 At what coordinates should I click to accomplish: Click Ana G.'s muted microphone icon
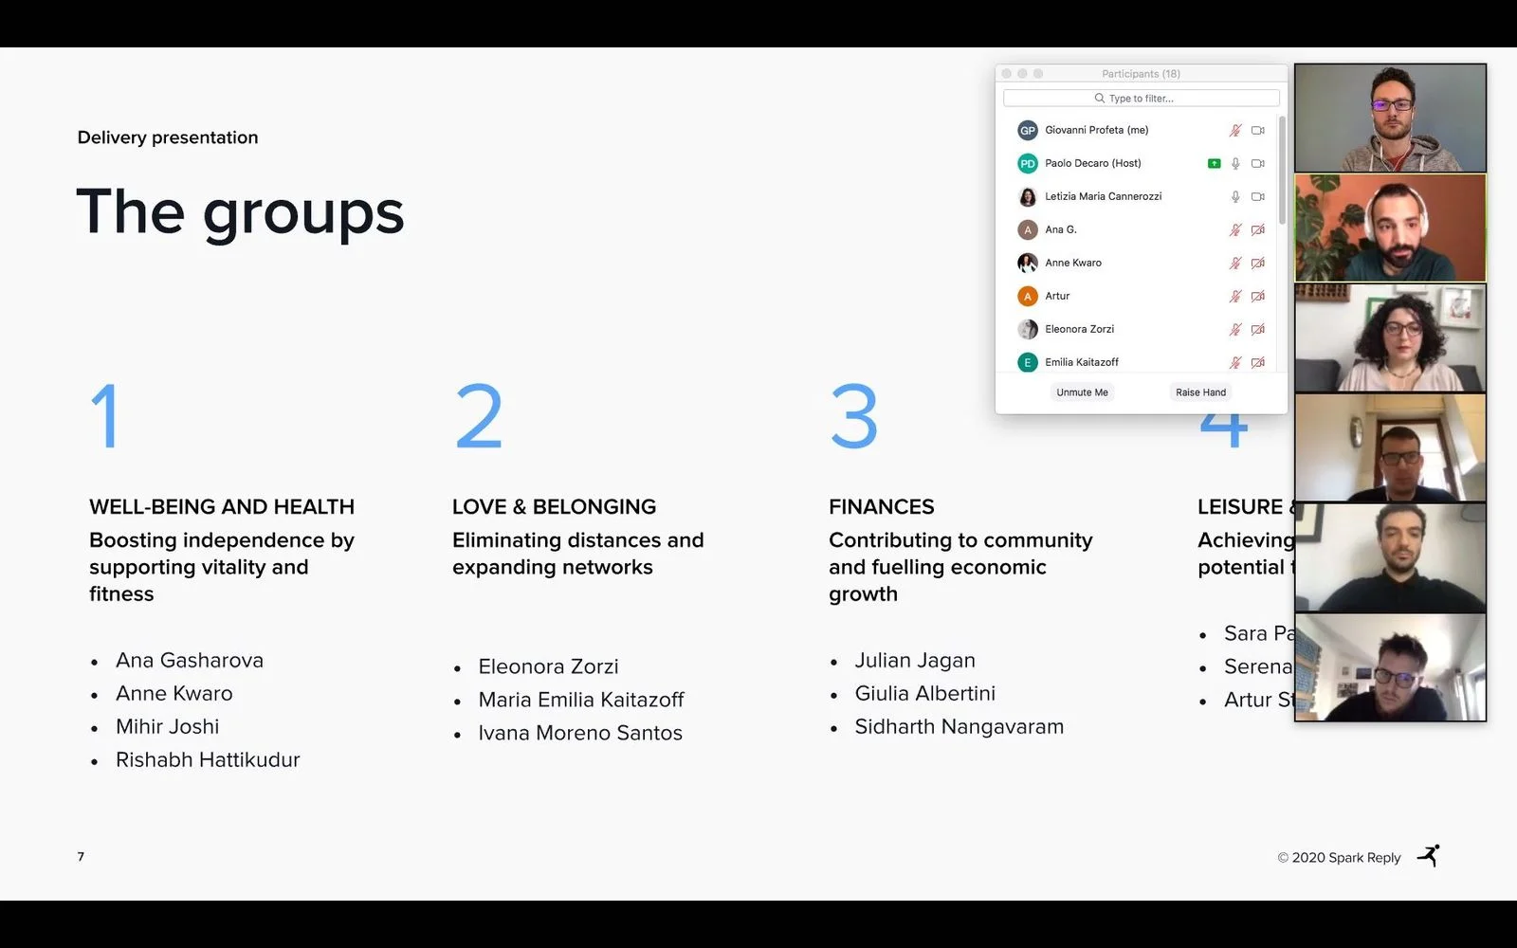click(1235, 230)
